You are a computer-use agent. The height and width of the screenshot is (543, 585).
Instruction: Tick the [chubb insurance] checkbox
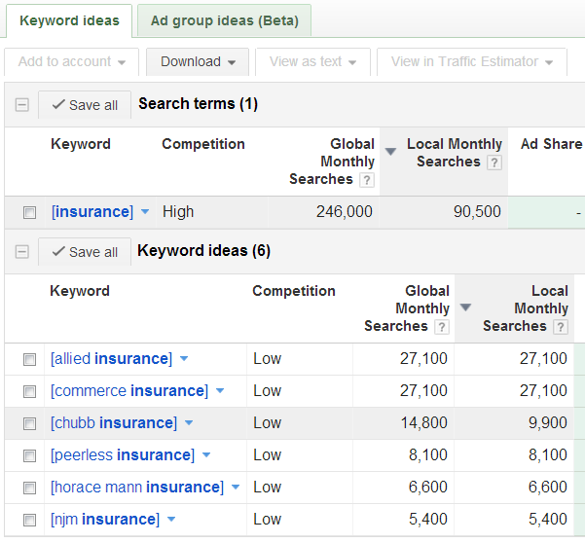(x=29, y=423)
